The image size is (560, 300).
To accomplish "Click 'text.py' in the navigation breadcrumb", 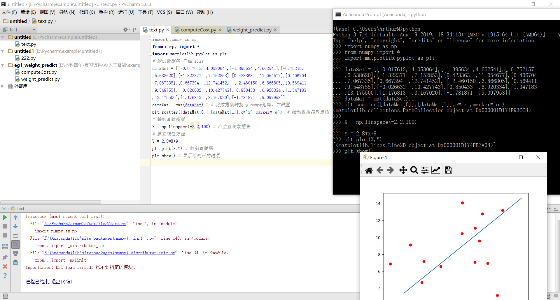I will [x=43, y=21].
